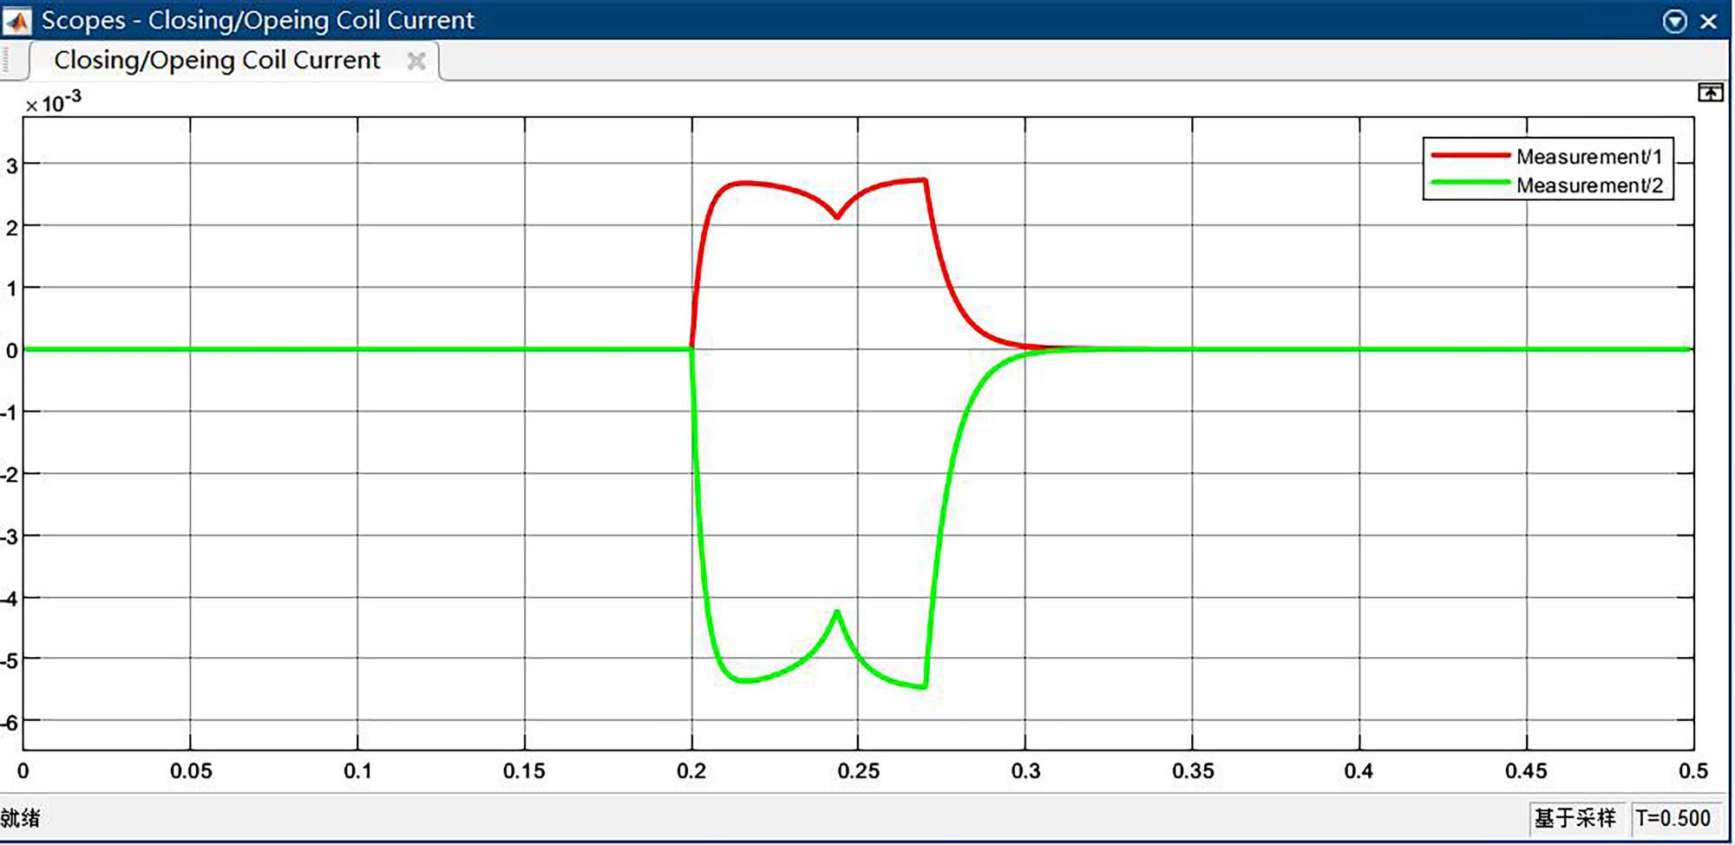Click the Scopes window title text
This screenshot has width=1735, height=845.
258,20
